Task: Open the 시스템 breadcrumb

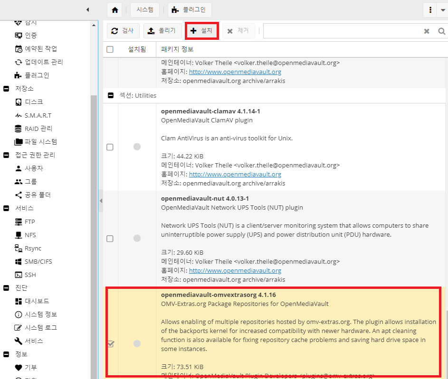Action: pyautogui.click(x=145, y=10)
